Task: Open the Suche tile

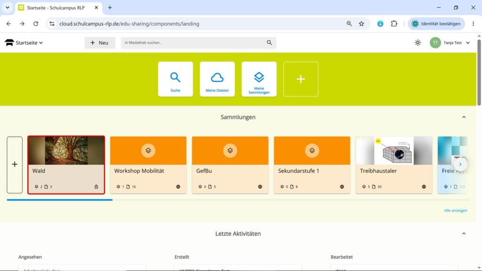Action: (x=176, y=79)
